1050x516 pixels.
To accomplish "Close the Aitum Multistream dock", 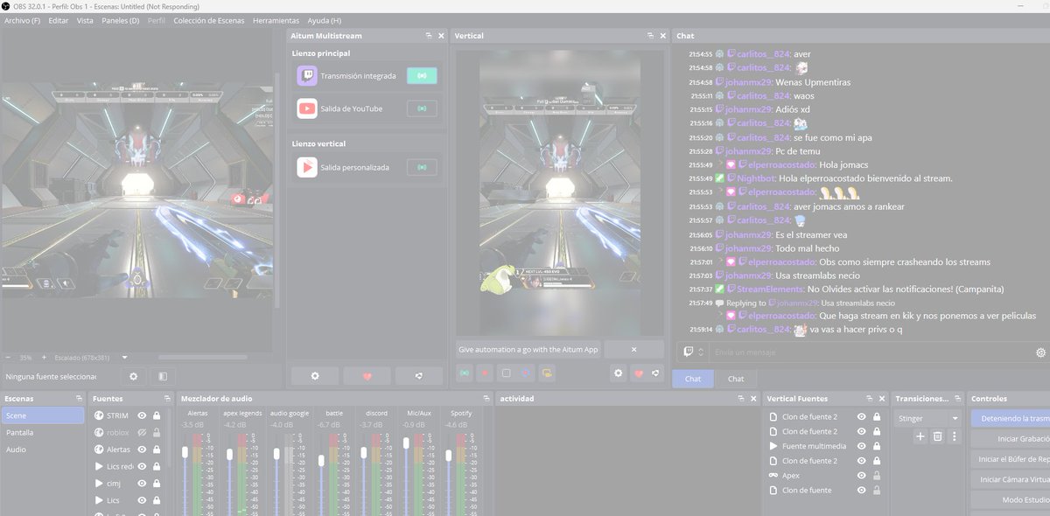I will click(443, 36).
